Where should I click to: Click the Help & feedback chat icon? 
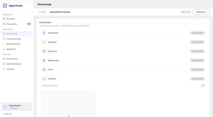[4, 64]
